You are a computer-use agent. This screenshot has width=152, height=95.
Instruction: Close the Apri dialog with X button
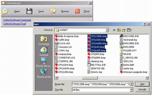[x=148, y=24]
